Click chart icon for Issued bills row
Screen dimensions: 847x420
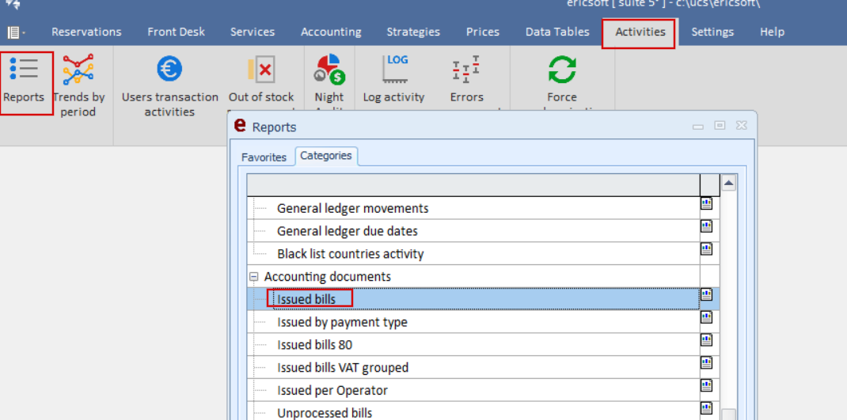click(707, 294)
